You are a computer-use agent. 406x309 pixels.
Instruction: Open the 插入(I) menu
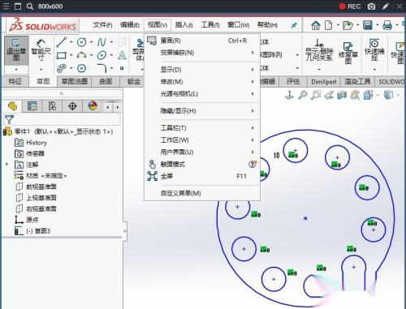[x=184, y=25]
